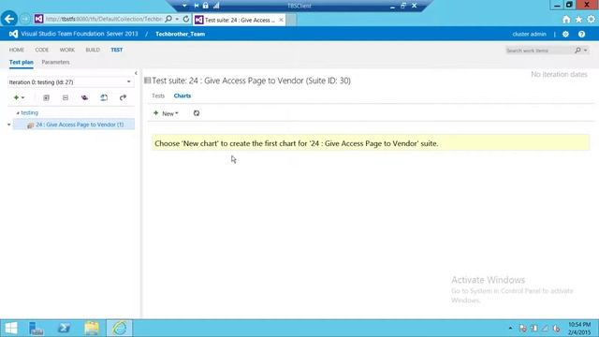Screen dimensions: 599x337
Task: Open the New chart dropdown
Action: coord(167,113)
